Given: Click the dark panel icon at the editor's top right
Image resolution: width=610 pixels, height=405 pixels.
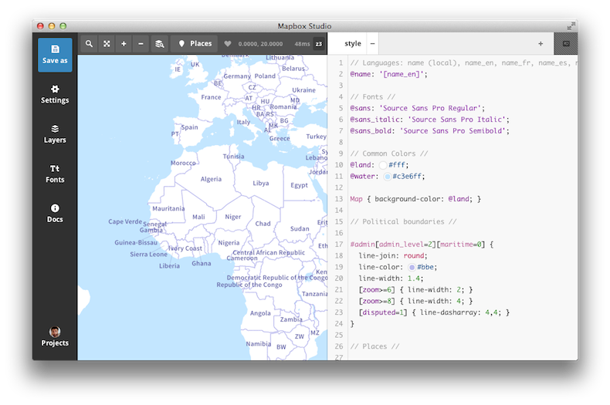Looking at the screenshot, I should click(566, 43).
